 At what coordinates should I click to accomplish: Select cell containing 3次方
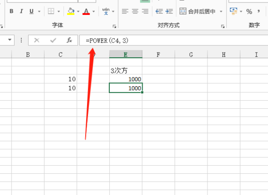(x=126, y=70)
